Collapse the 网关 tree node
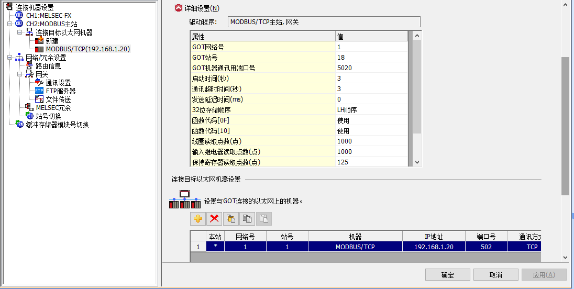 pyautogui.click(x=20, y=74)
